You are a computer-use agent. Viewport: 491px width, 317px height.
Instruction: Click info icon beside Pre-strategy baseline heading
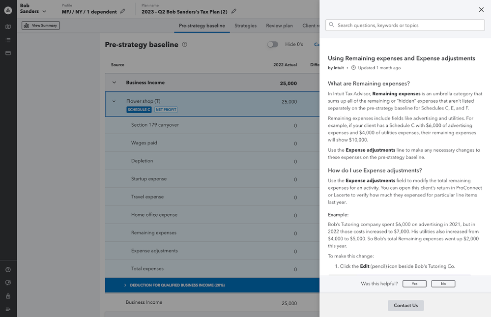point(185,45)
